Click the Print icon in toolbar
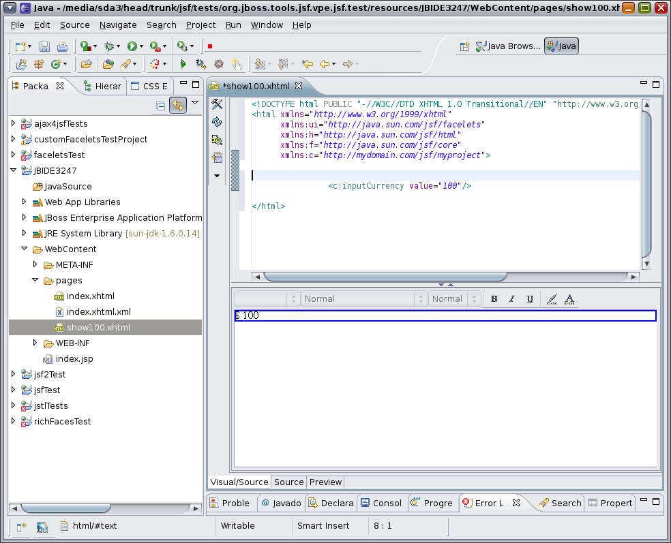Image resolution: width=671 pixels, height=543 pixels. [x=62, y=46]
